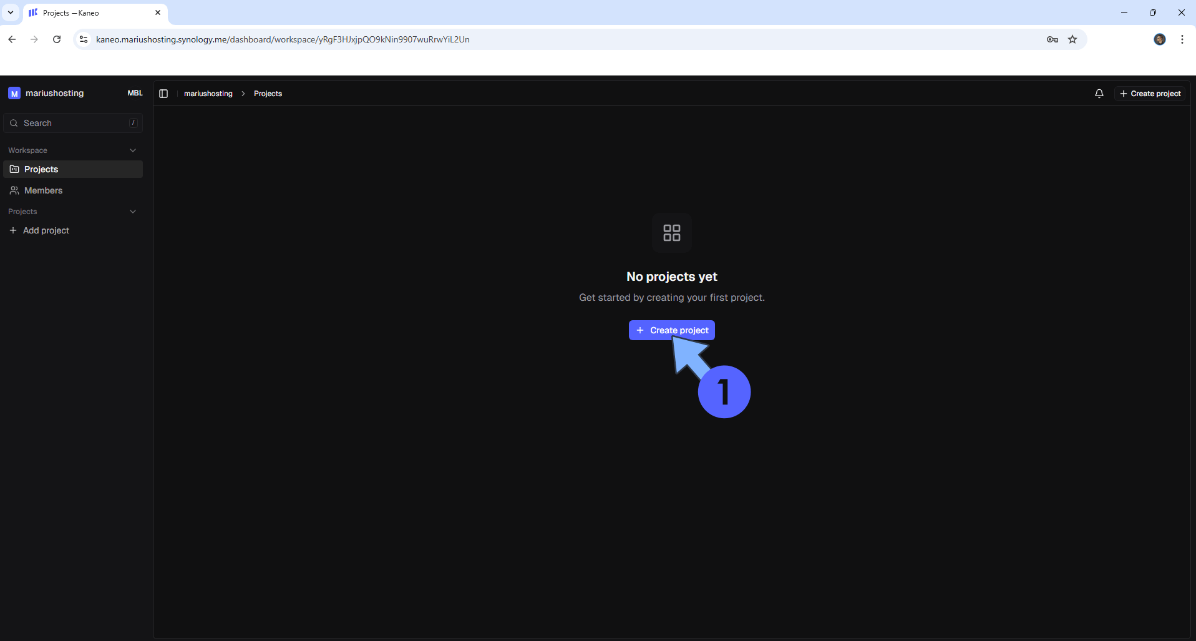Click the mariushosting workspace avatar icon
This screenshot has height=641, width=1196.
14,93
